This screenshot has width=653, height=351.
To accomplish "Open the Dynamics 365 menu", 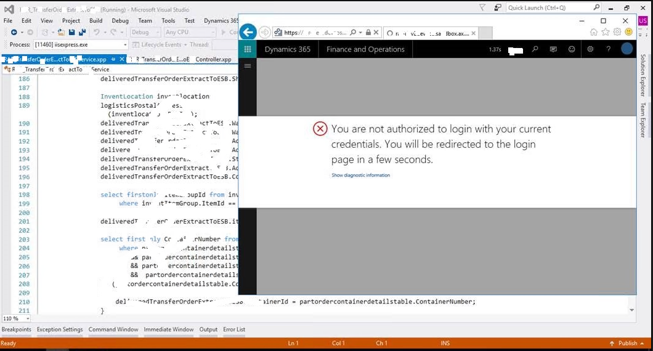I will (221, 20).
